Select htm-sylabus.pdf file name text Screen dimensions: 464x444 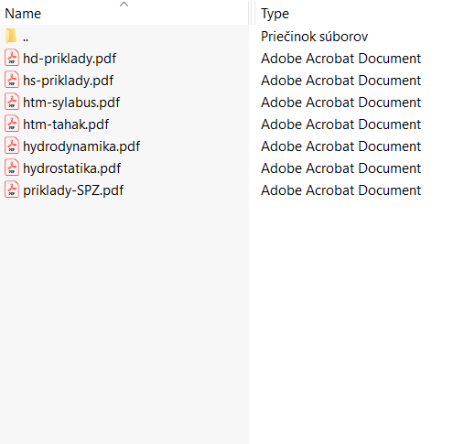[x=71, y=103]
